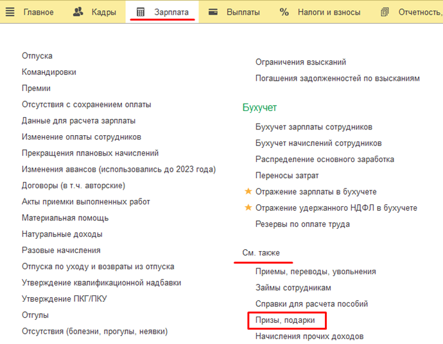The height and width of the screenshot is (344, 443).
Task: Open Акты приемки выполненных работ
Action: click(86, 202)
